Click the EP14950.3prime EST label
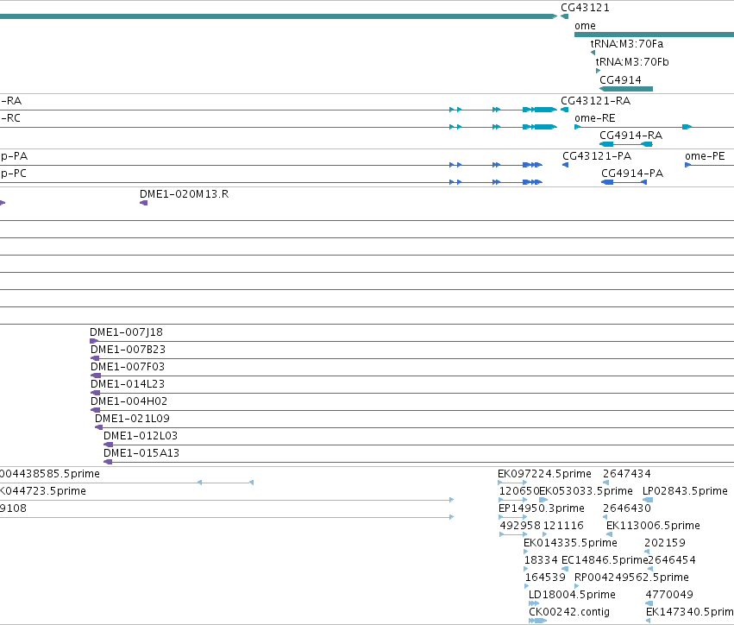 [x=542, y=508]
